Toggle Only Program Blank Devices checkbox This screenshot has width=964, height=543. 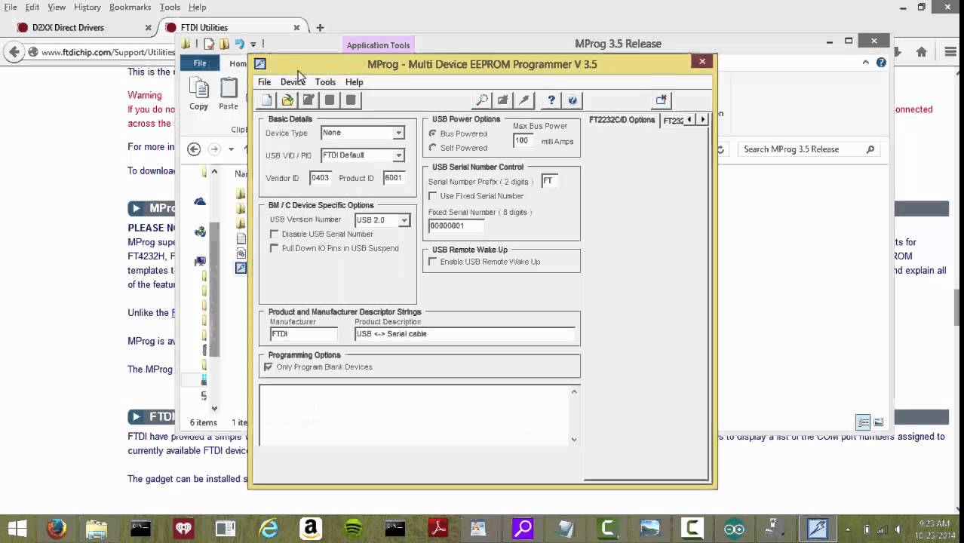(269, 367)
